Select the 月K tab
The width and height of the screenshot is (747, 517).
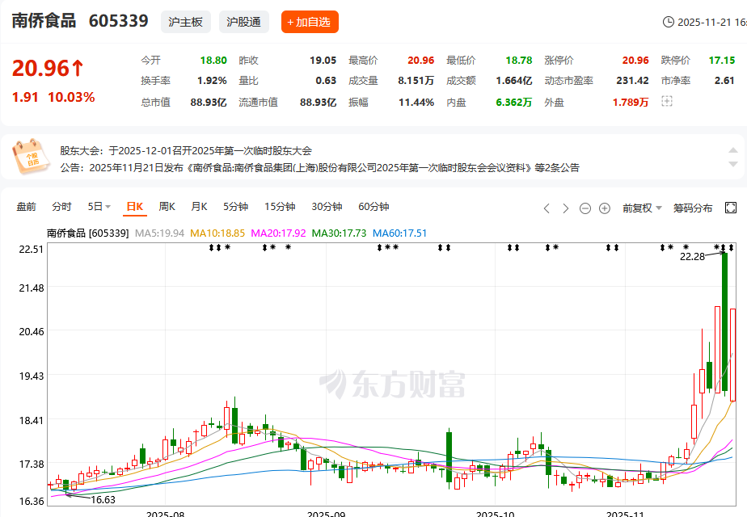(199, 207)
